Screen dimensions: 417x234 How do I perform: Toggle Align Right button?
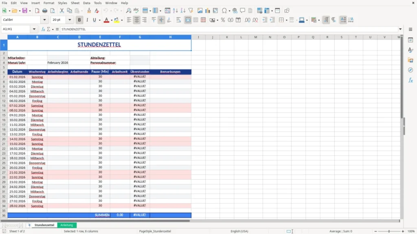click(145, 20)
